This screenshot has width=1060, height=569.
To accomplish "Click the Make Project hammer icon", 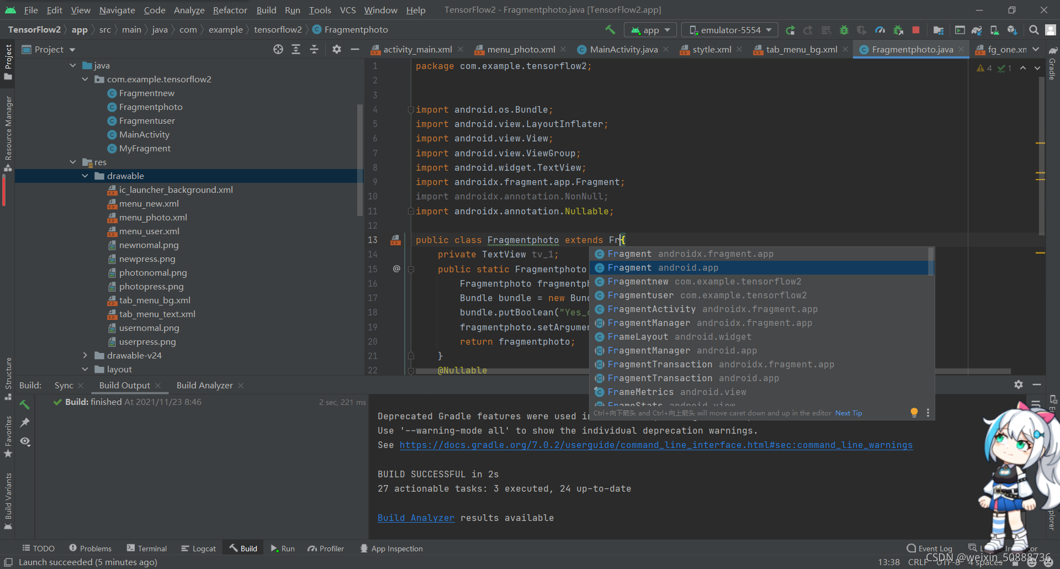I will pyautogui.click(x=610, y=30).
